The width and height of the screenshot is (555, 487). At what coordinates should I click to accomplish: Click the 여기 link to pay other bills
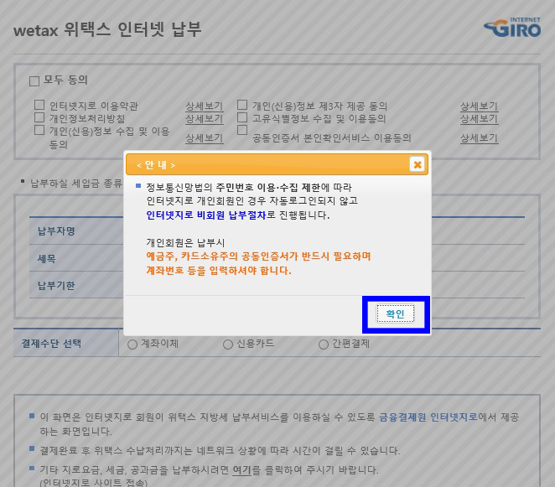(241, 470)
